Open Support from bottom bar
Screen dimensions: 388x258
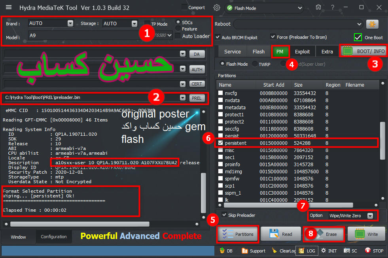[254, 251]
